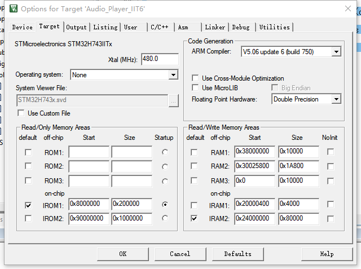Open the Device tab
Viewport: 361px width, 269px height.
23,27
